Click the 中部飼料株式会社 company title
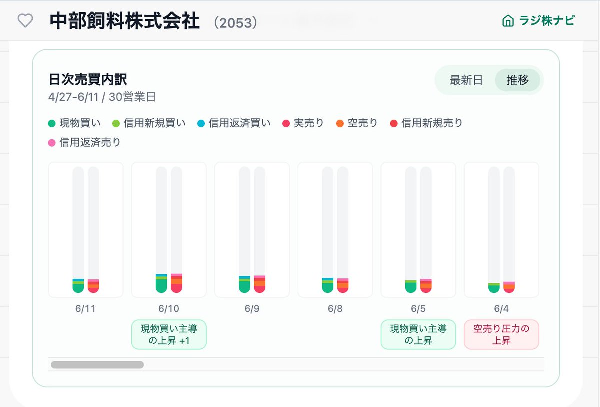The height and width of the screenshot is (407, 600). 125,21
